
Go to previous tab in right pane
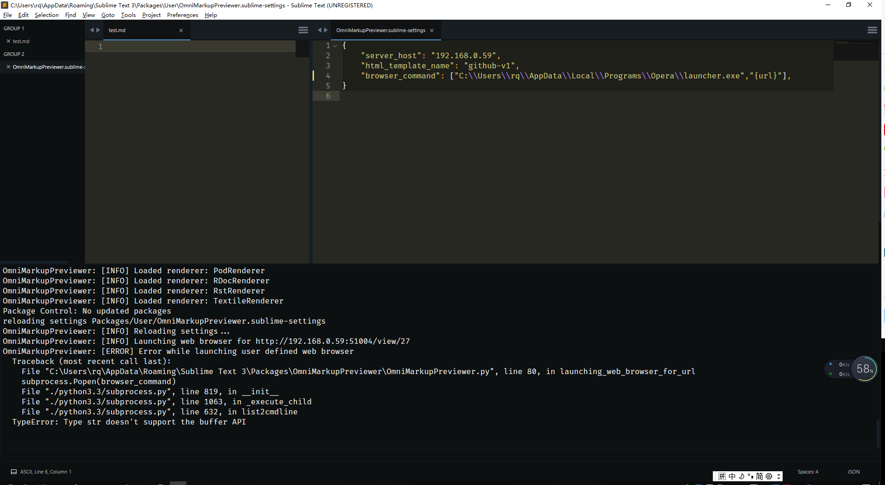[319, 30]
